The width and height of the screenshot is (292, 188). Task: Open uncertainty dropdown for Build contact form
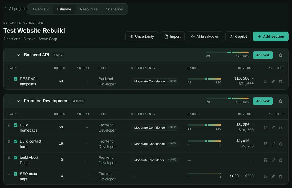click(155, 144)
